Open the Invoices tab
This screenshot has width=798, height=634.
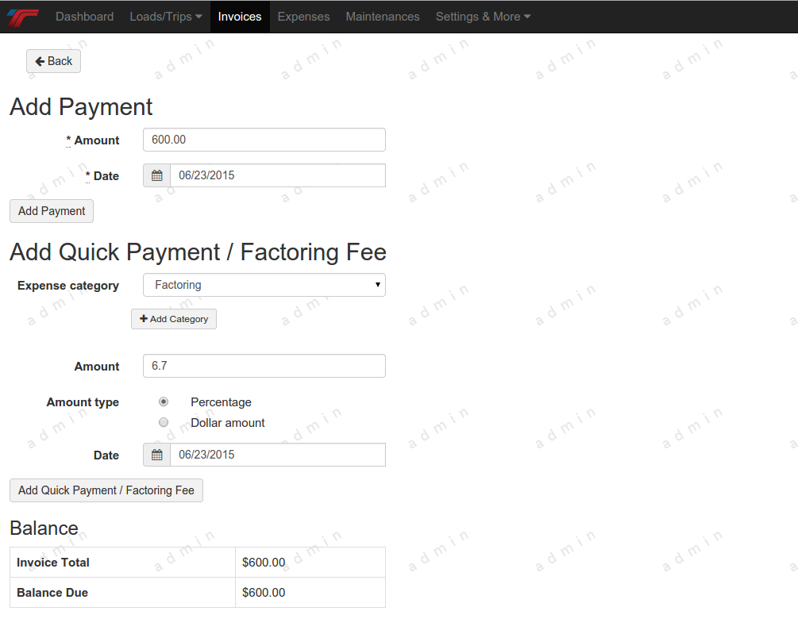[240, 17]
